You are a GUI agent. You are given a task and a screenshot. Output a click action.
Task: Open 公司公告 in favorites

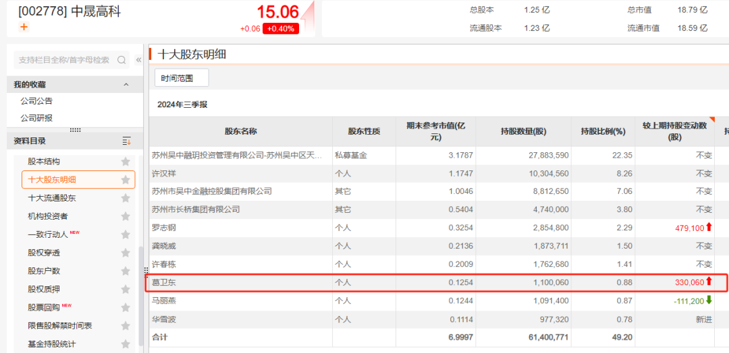coord(36,101)
